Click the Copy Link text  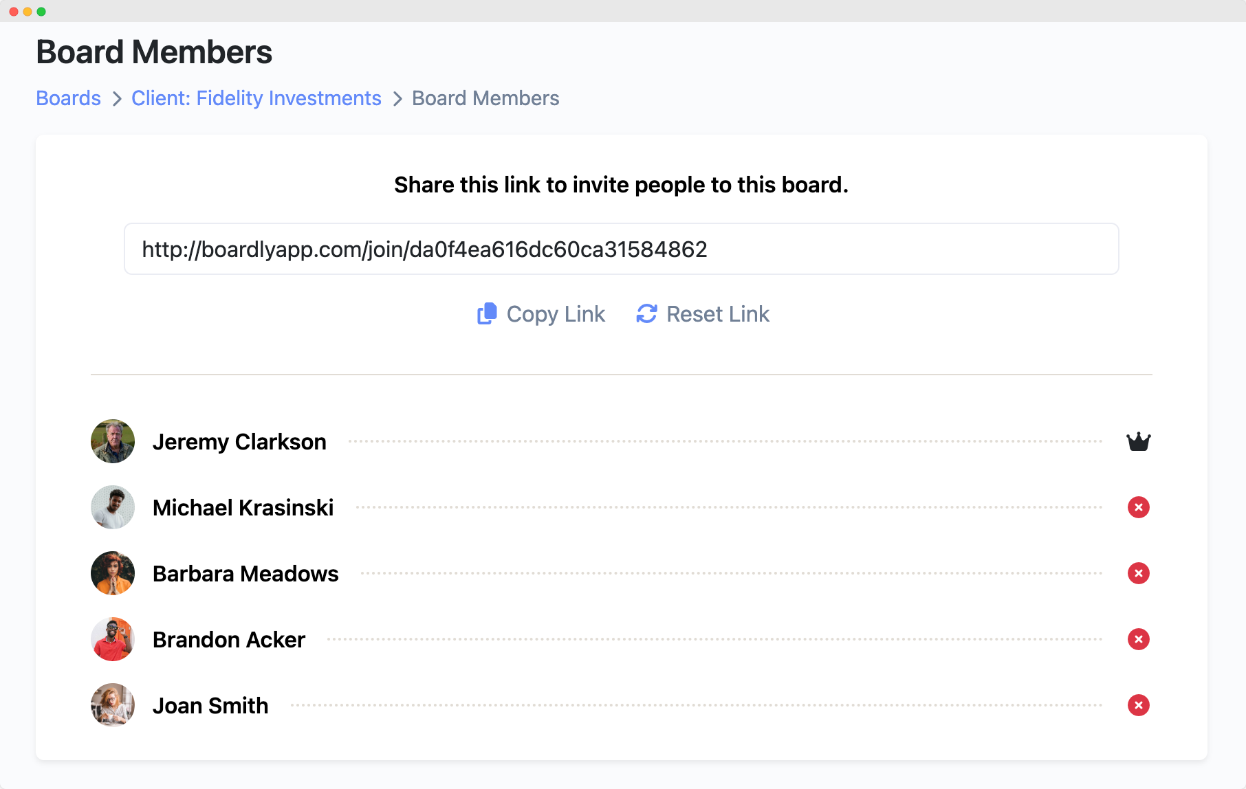point(556,314)
